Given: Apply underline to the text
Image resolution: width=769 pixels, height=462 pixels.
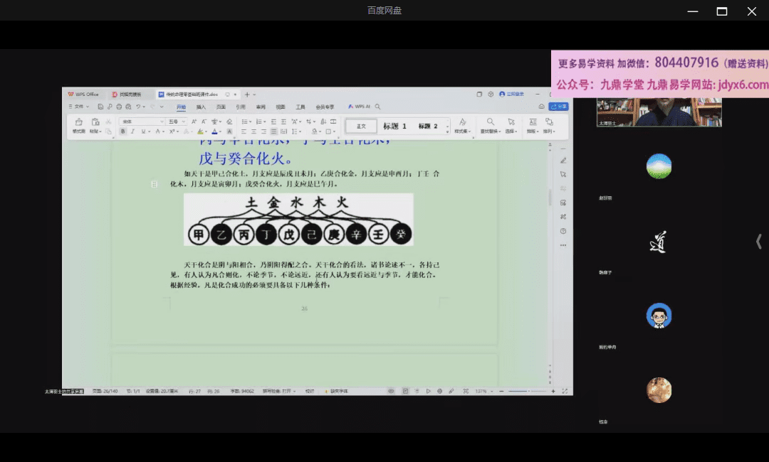Looking at the screenshot, I should (x=142, y=131).
